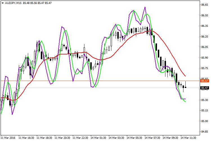Click the 14 Mar 01:30 time label
The image size is (211, 141).
coord(98,138)
